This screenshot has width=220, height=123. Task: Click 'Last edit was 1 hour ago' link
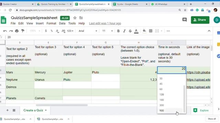tap(105, 24)
